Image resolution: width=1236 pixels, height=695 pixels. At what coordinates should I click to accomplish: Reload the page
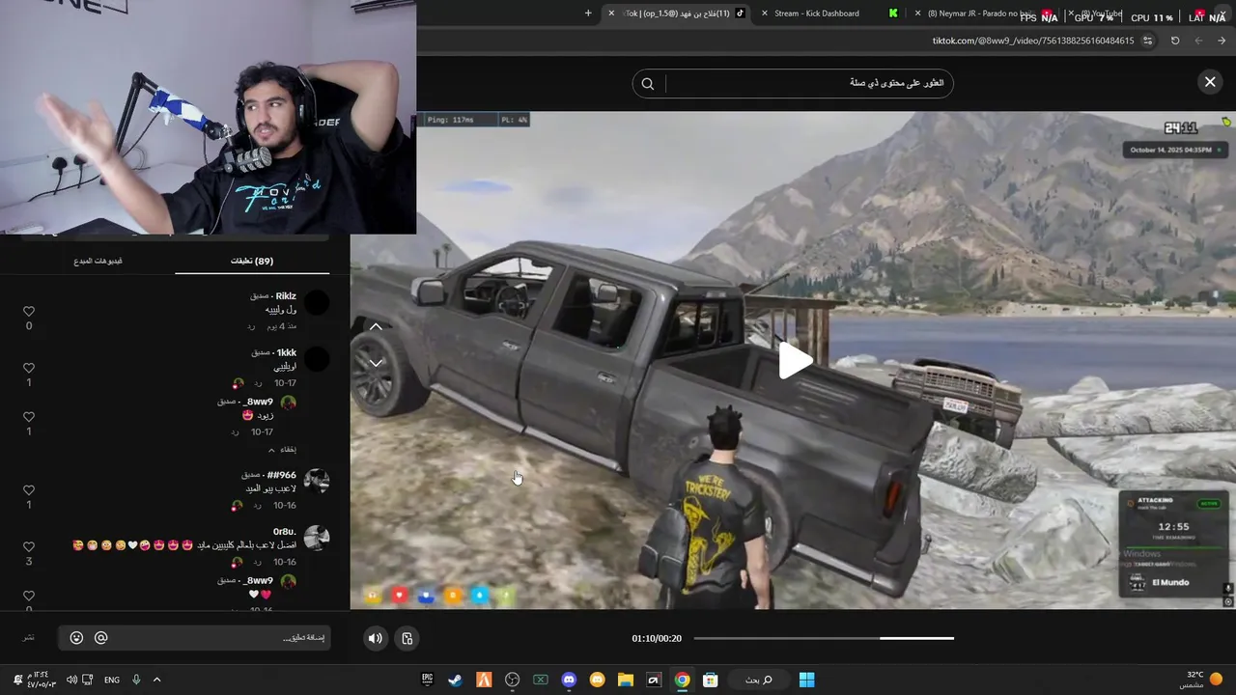(x=1175, y=41)
